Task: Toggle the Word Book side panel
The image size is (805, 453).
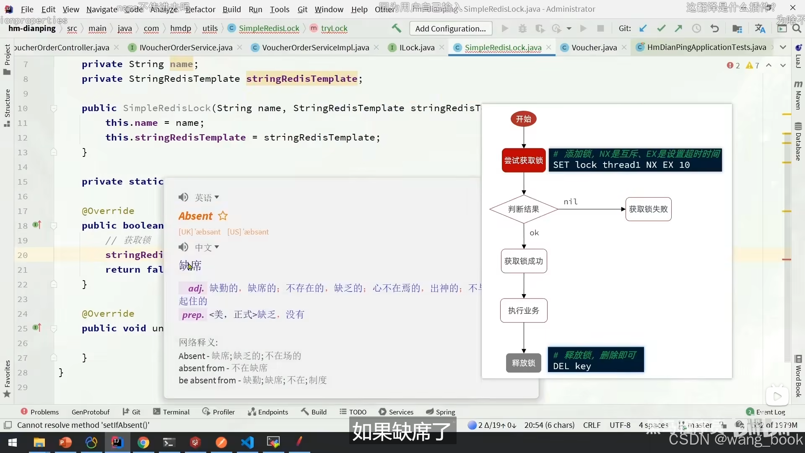Action: point(798,376)
